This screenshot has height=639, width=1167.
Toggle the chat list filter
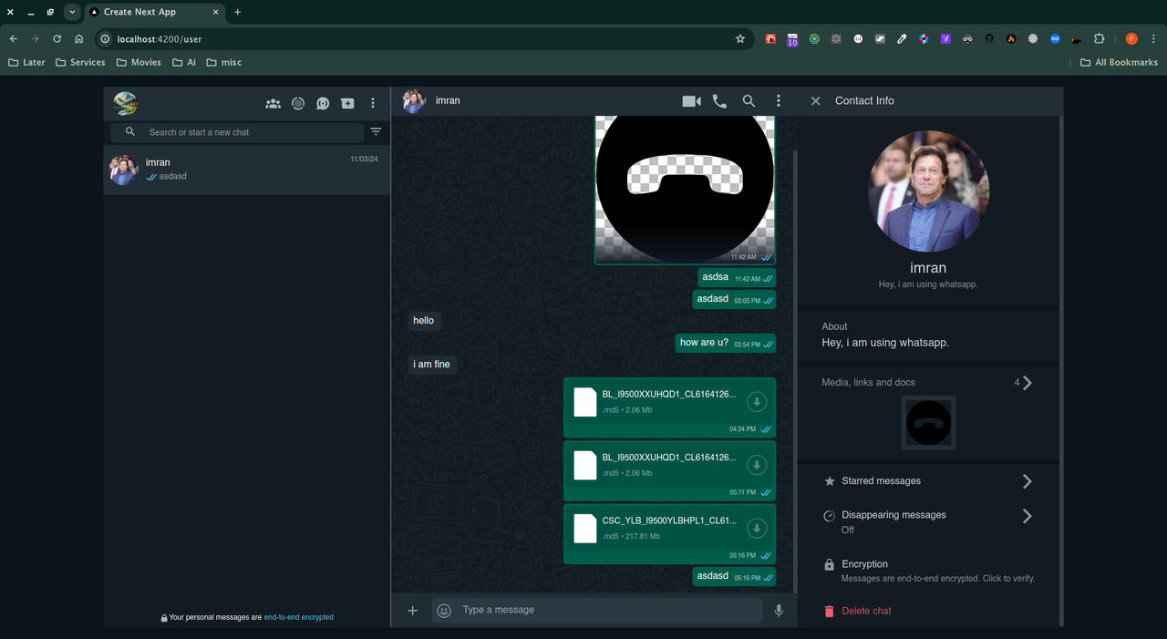coord(377,131)
